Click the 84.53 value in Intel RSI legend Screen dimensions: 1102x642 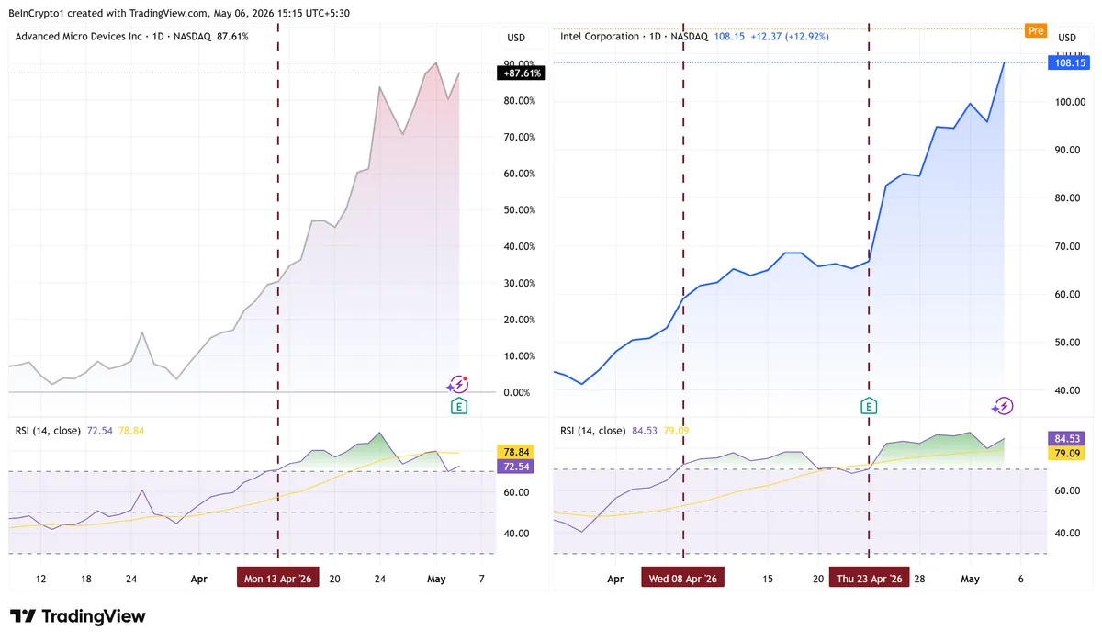tap(645, 430)
